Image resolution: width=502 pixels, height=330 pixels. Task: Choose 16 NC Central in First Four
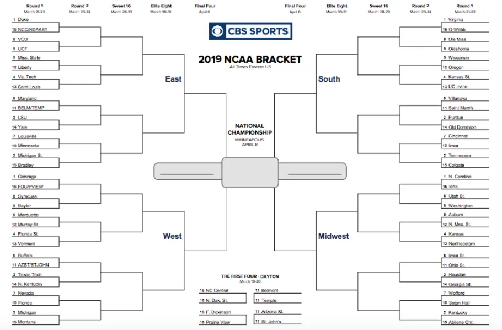coord(223,291)
